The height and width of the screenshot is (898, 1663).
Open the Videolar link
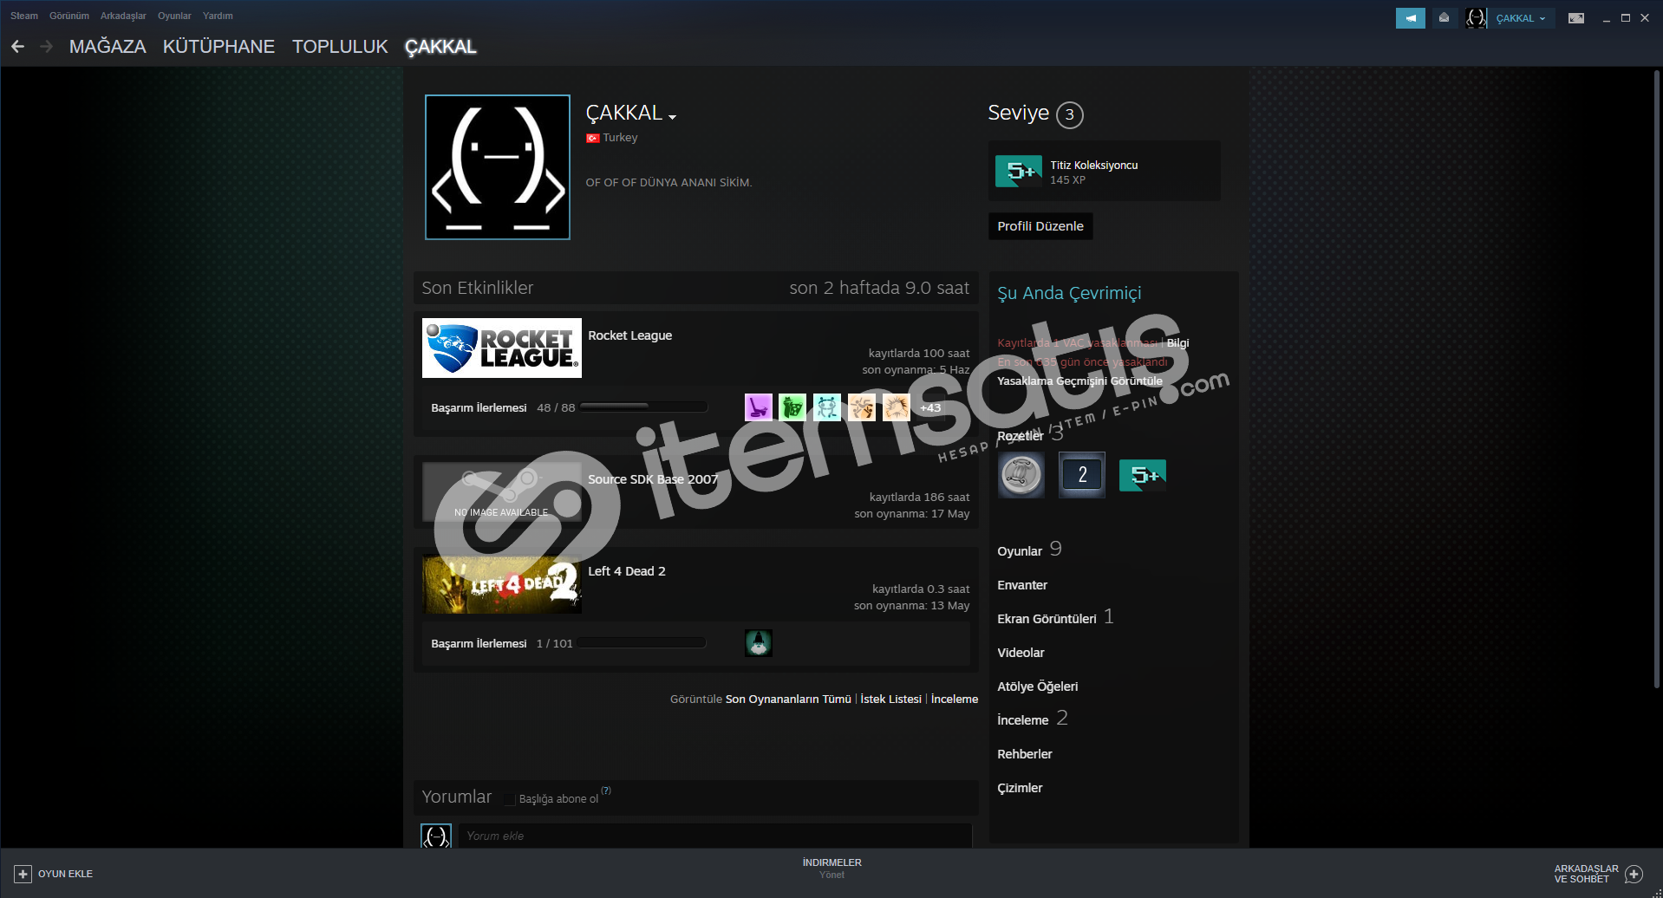[x=1021, y=653]
